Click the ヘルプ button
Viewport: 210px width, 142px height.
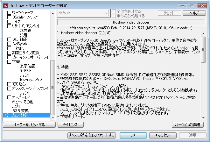point(194,13)
